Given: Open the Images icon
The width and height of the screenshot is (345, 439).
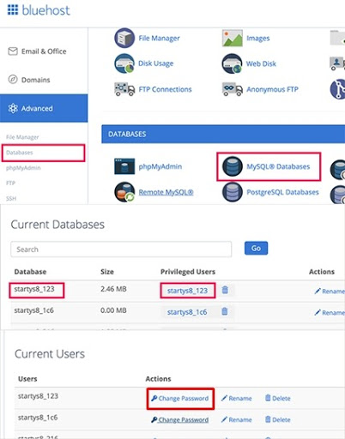Looking at the screenshot, I should [233, 38].
